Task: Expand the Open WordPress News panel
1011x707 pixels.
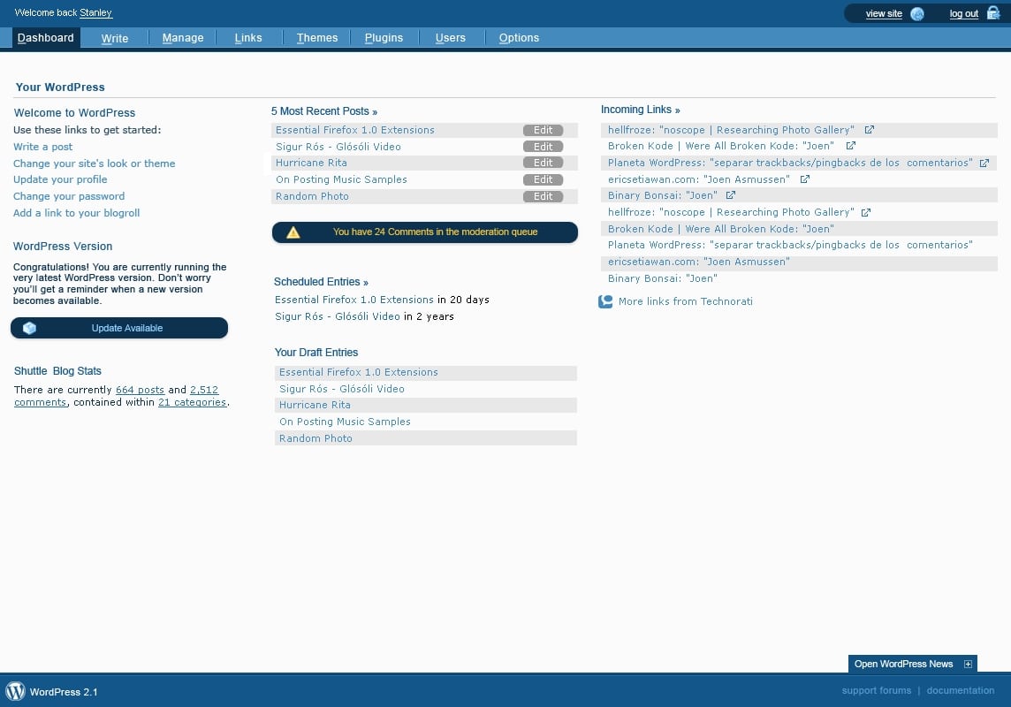Action: pos(912,664)
